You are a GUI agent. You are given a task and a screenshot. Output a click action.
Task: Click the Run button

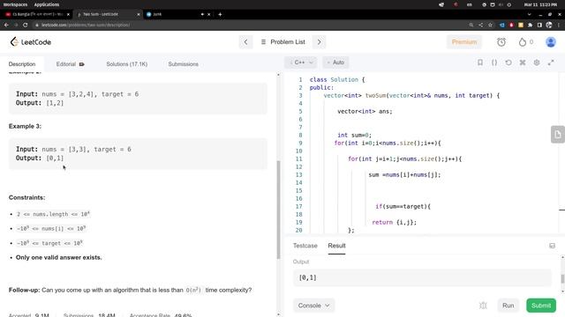[x=508, y=306]
